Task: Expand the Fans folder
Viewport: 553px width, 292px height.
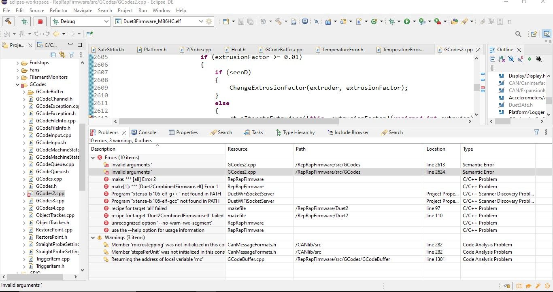Action: point(17,70)
